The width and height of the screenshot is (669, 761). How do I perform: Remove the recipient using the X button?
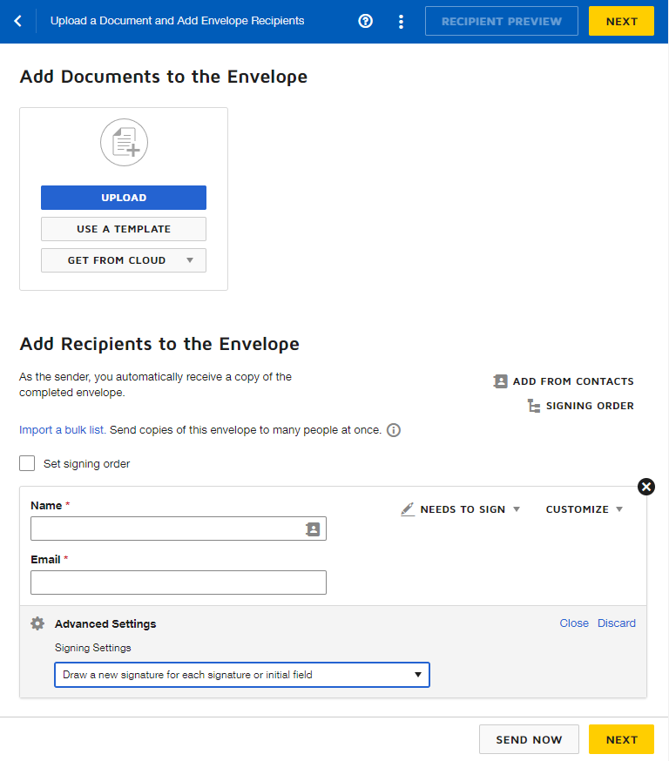(x=645, y=487)
